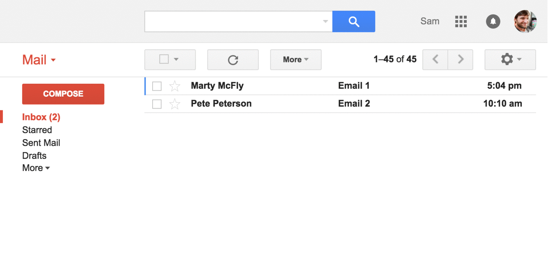Toggle the select-all checkbox in toolbar

[164, 59]
